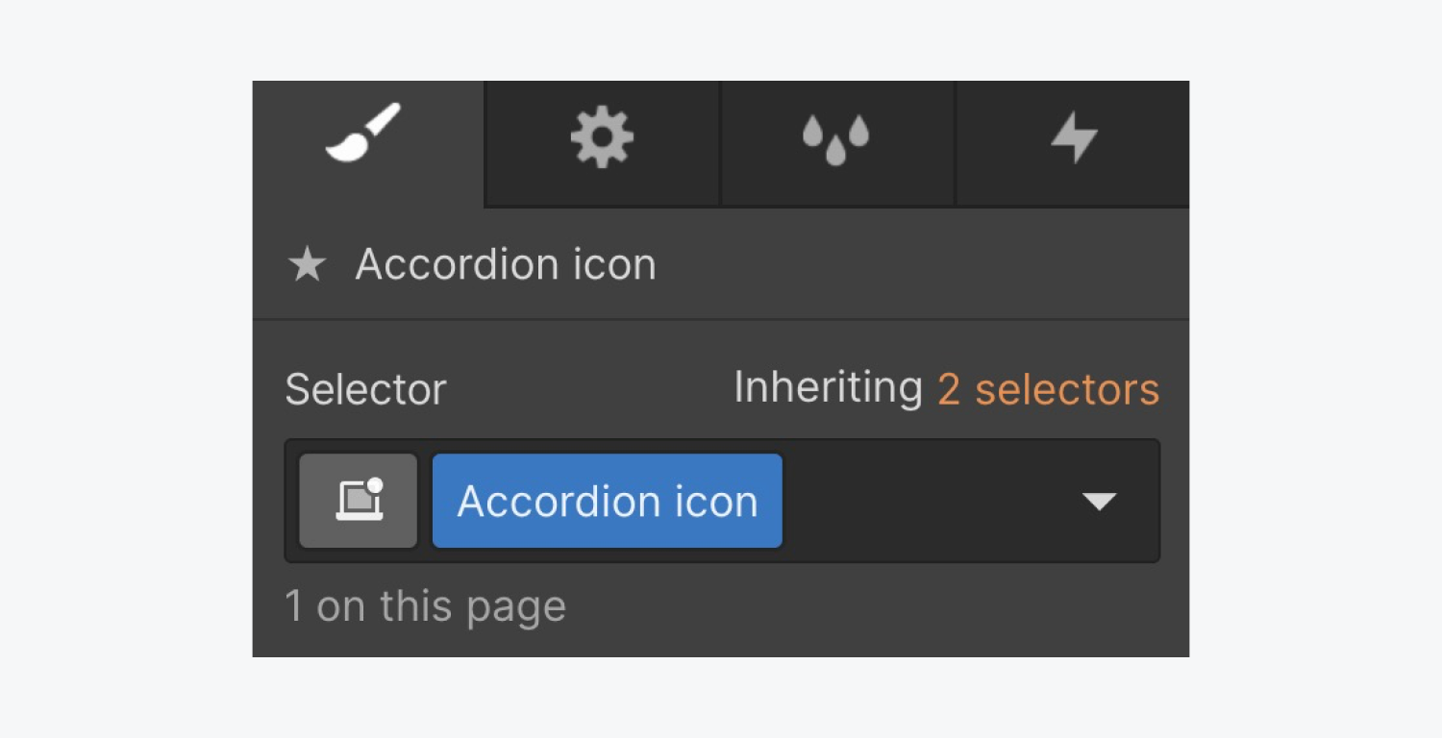1442x738 pixels.
Task: Select the blue Accordion icon class token
Action: (x=607, y=500)
